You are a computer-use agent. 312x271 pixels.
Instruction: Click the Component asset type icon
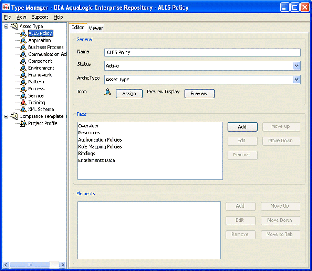point(23,61)
